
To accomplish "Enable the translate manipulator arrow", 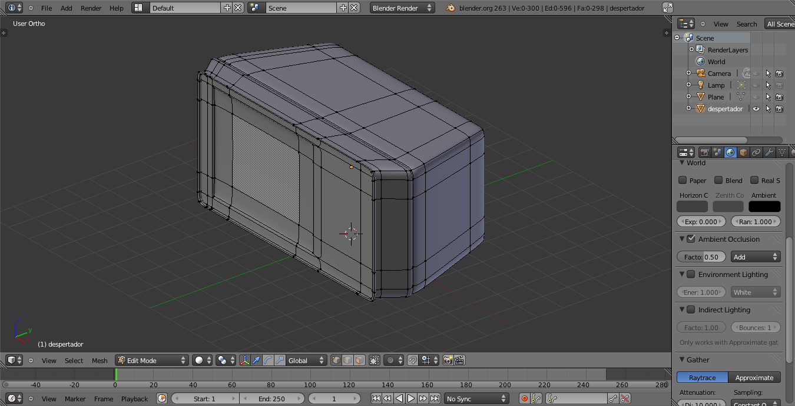I will [x=256, y=360].
